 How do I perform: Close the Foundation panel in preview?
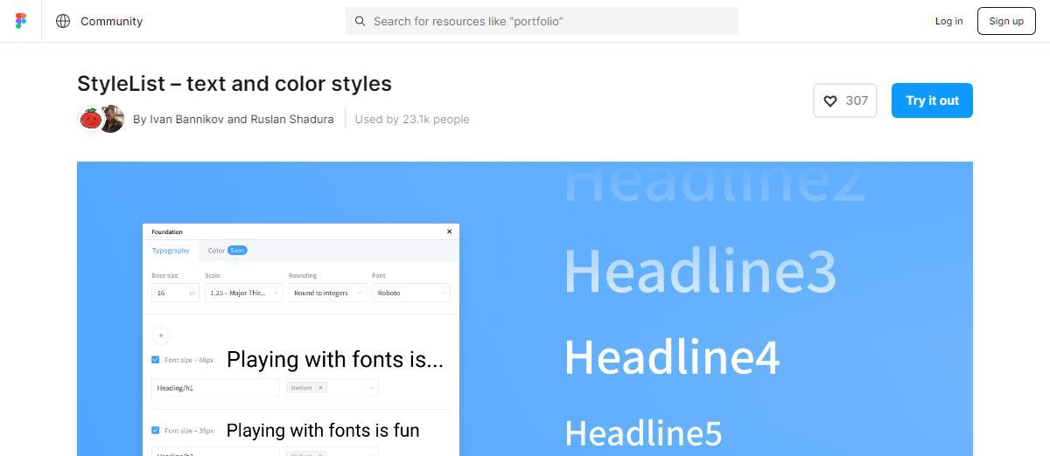point(450,231)
